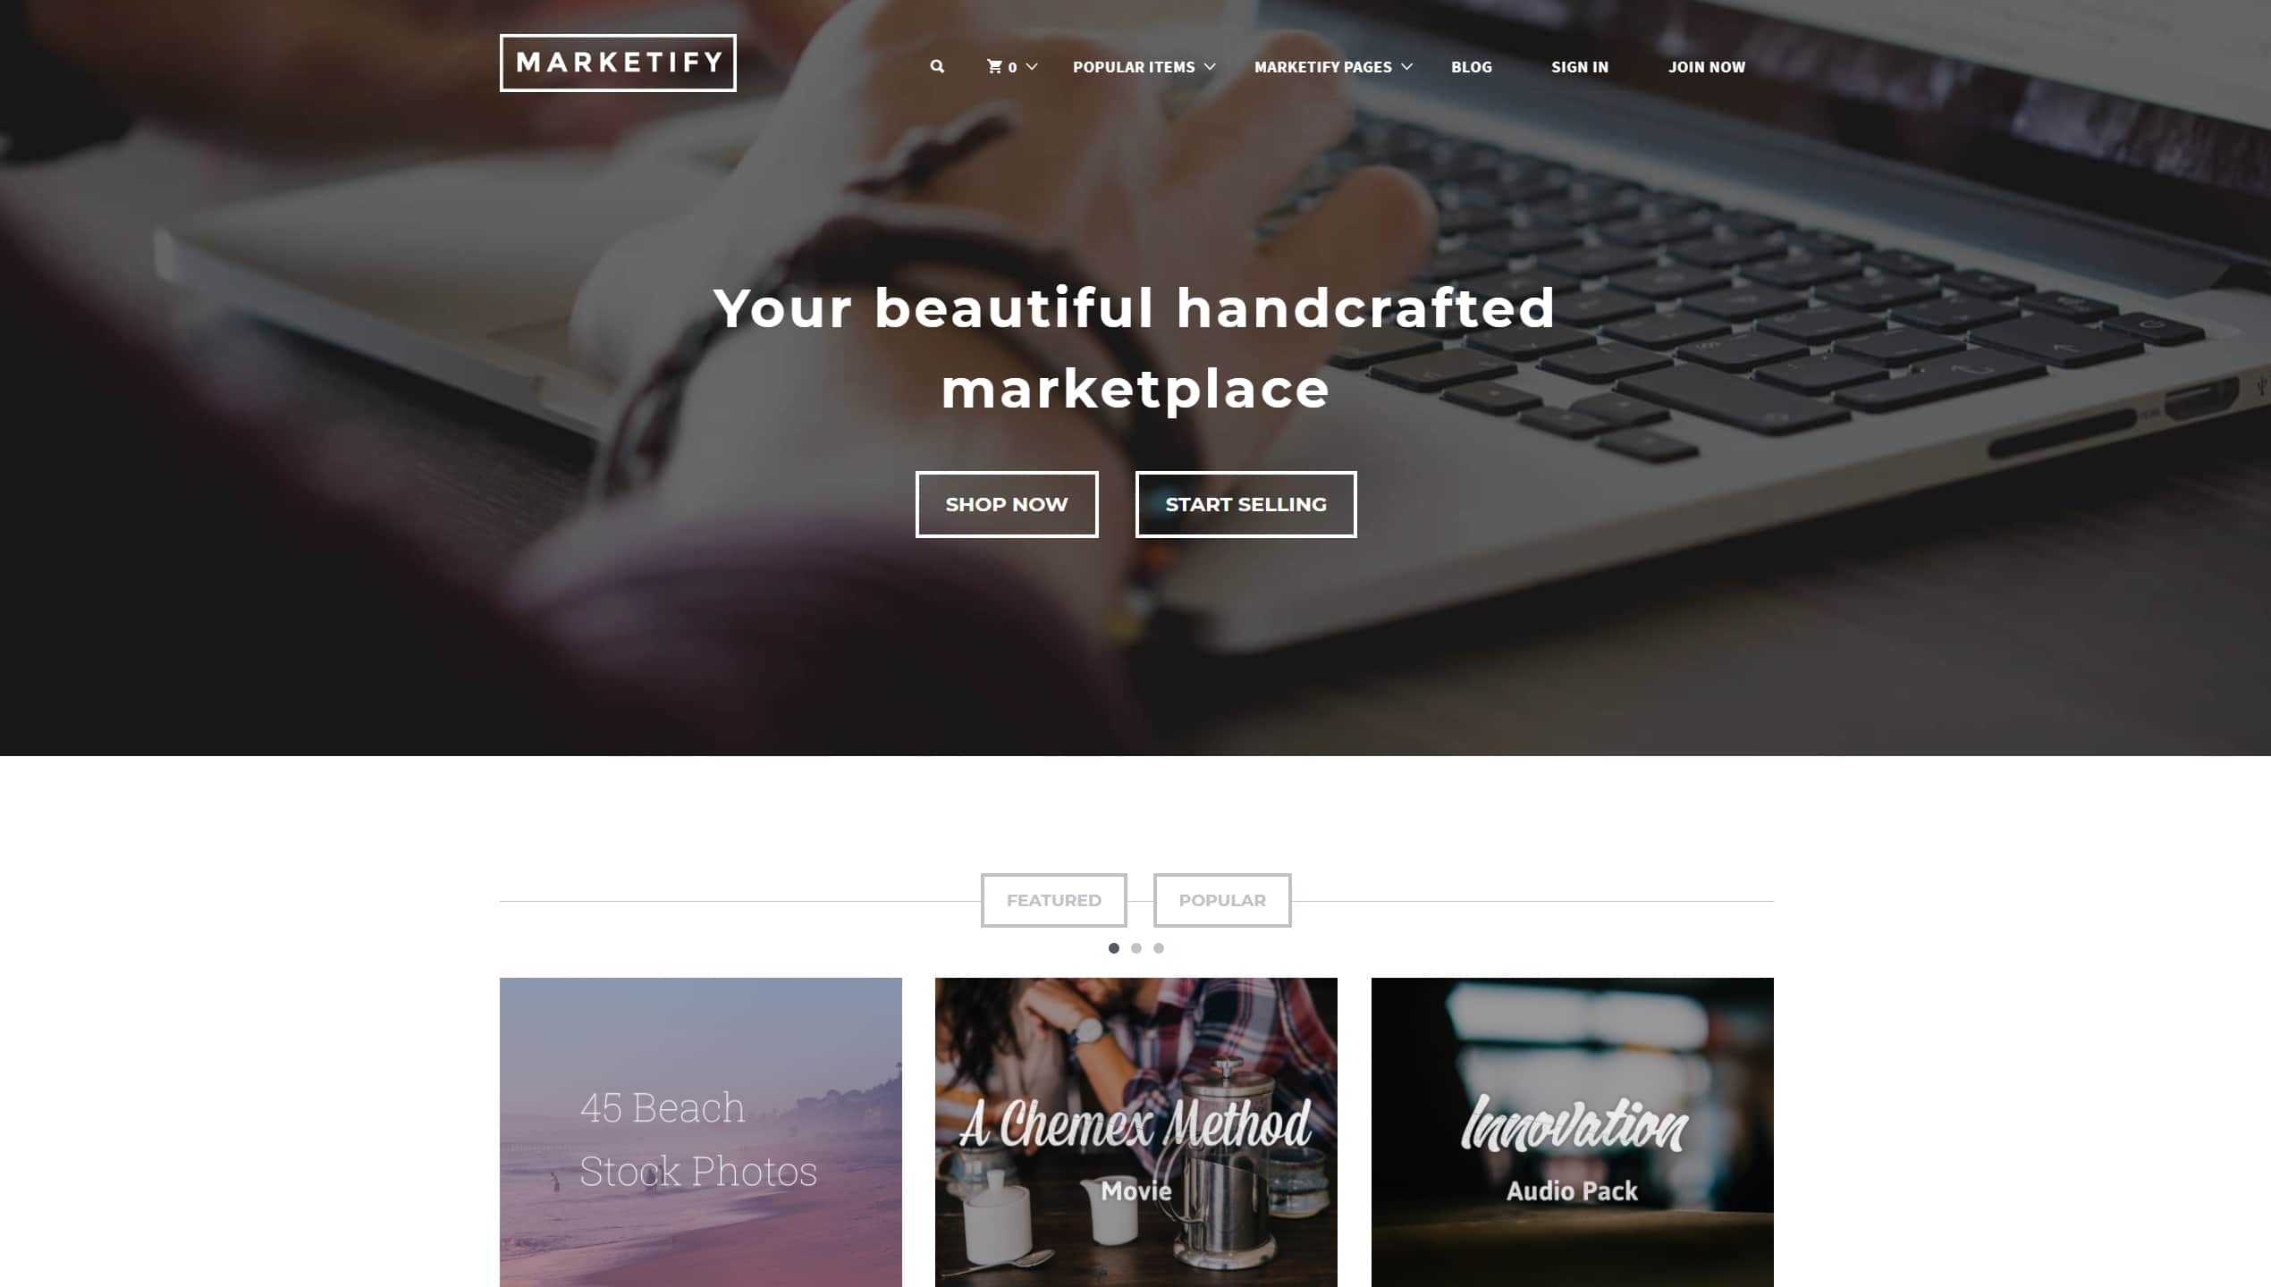Open the cart dropdown

[1012, 65]
